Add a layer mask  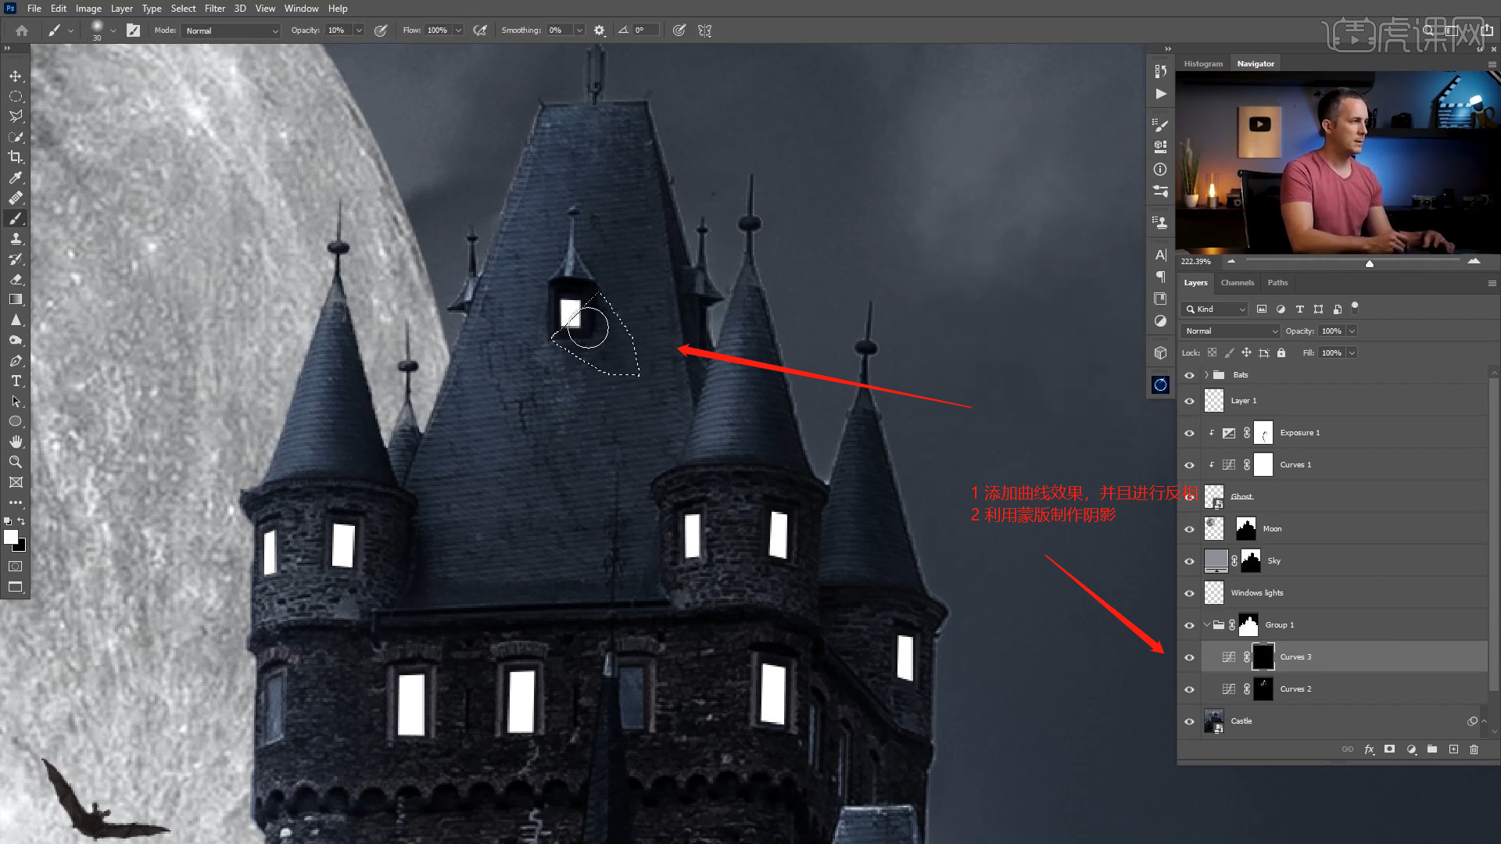(1389, 749)
